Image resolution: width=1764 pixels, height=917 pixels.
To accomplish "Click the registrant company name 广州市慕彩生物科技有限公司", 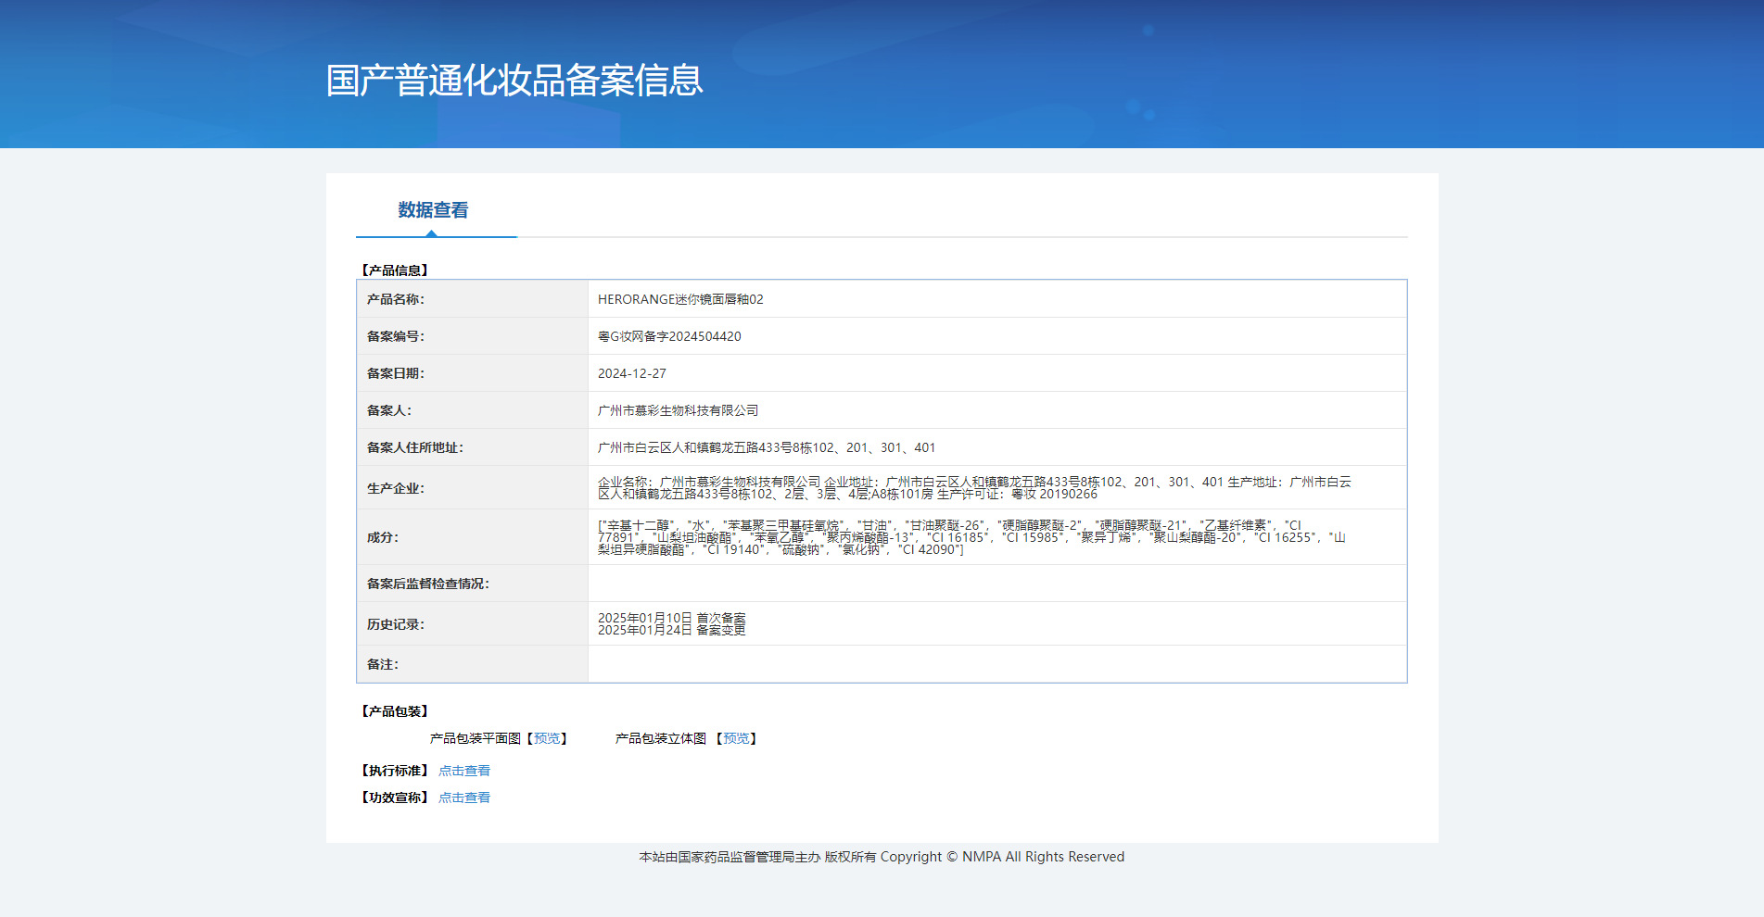I will click(x=678, y=410).
